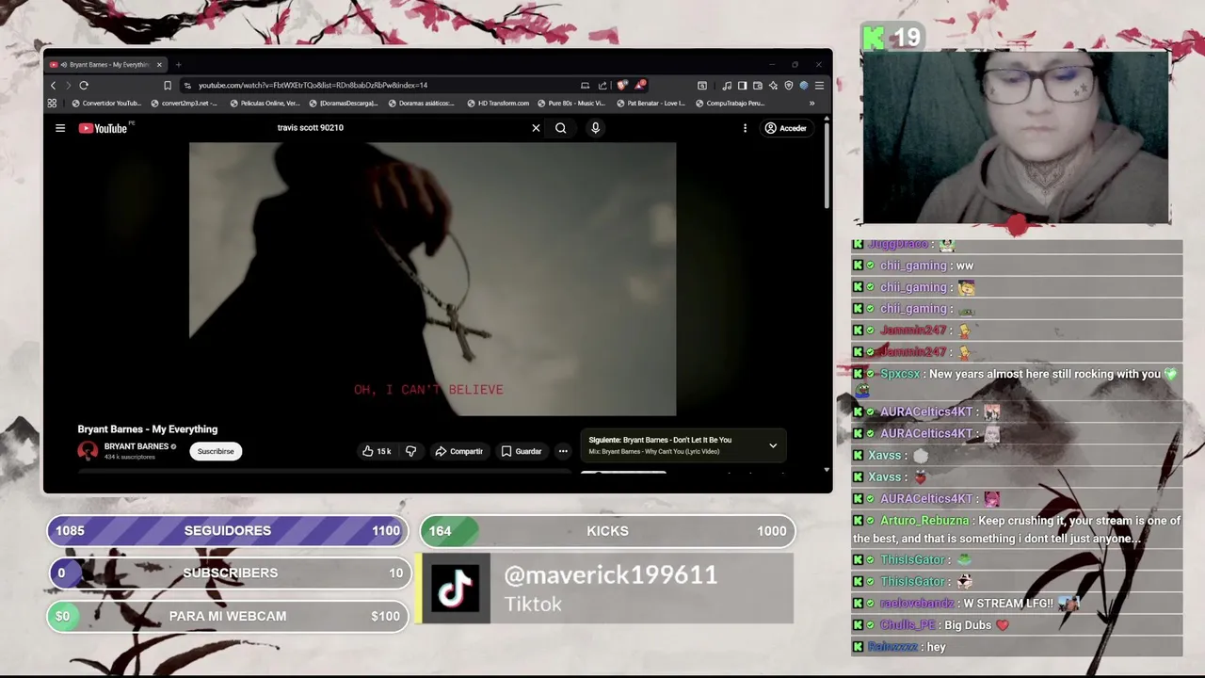The width and height of the screenshot is (1205, 678).
Task: Go back with the browser back arrow
Action: click(53, 85)
